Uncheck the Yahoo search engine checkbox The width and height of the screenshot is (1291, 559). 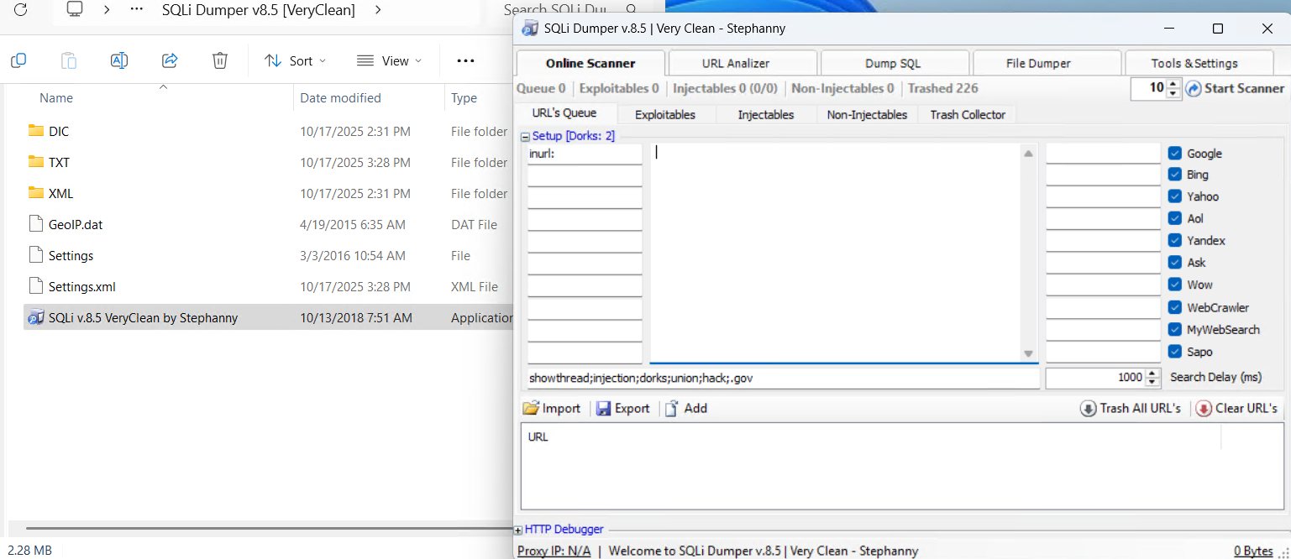tap(1175, 196)
